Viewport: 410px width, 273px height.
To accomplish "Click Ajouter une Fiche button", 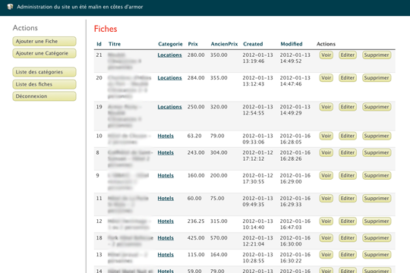I will [x=44, y=41].
